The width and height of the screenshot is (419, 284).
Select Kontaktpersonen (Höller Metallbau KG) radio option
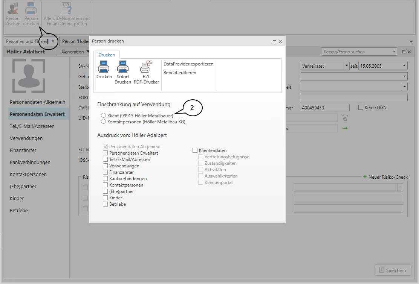tap(104, 122)
